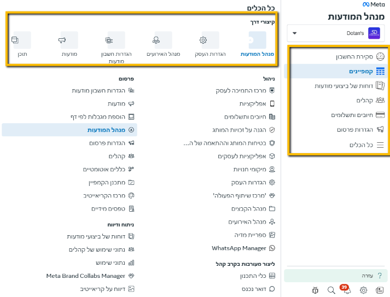Open הגדרות חשבון מודעות under פרסום
This screenshot has width=390, height=297.
click(x=103, y=91)
